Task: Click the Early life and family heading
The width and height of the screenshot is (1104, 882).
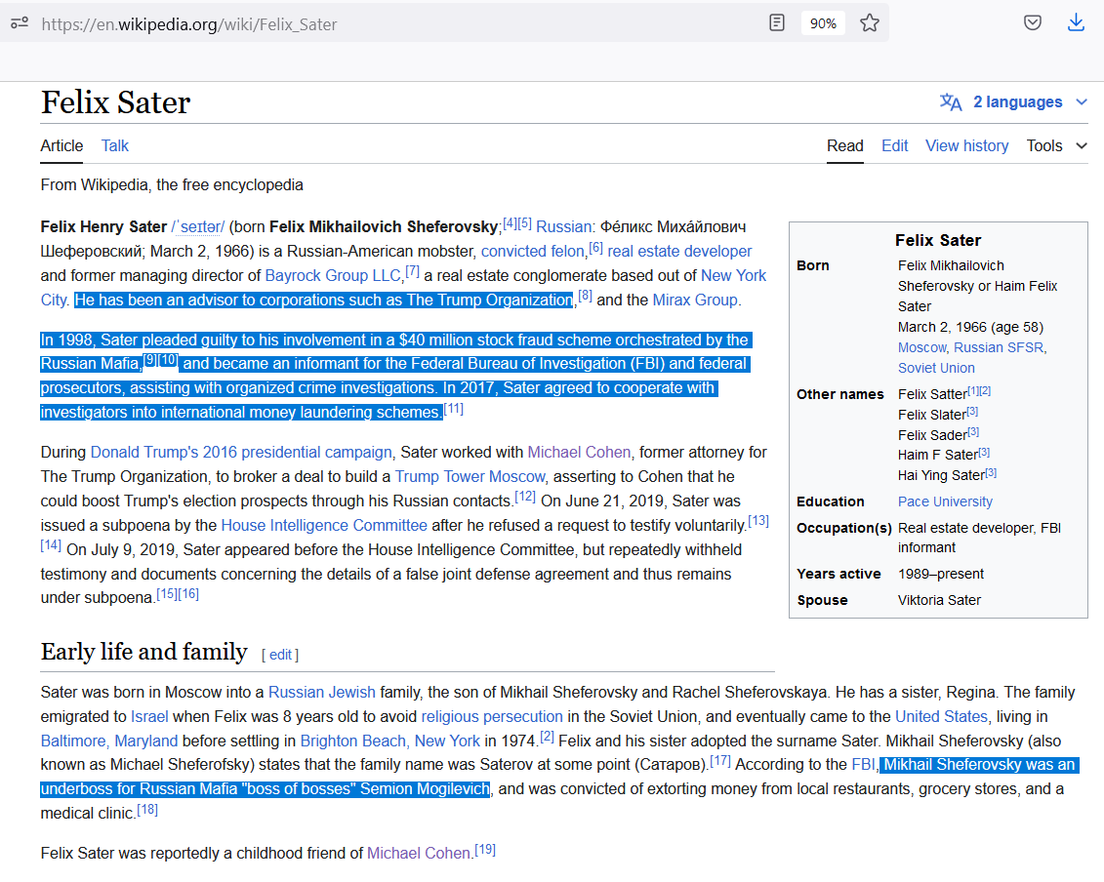Action: pyautogui.click(x=144, y=652)
